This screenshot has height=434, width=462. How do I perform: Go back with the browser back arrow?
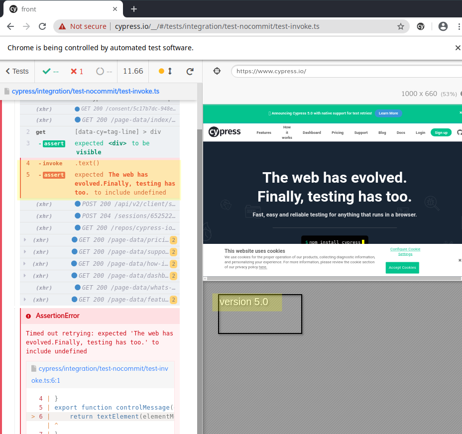[10, 26]
